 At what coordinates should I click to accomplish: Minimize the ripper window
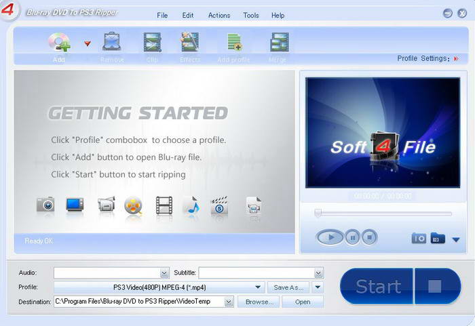coord(448,14)
